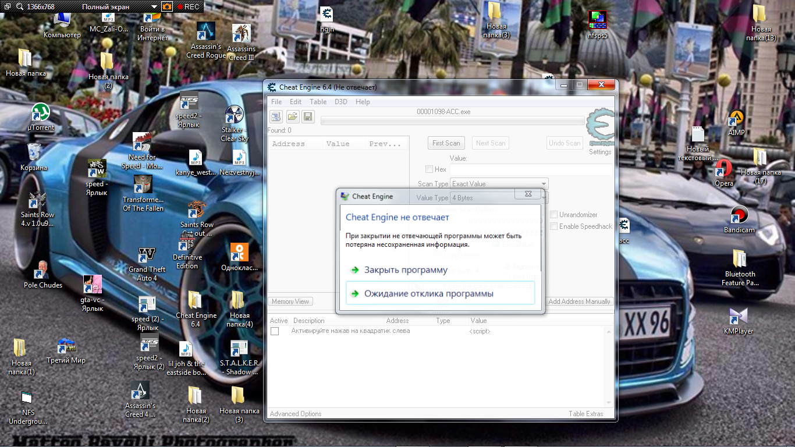Click the Settings label under the logo

[600, 152]
